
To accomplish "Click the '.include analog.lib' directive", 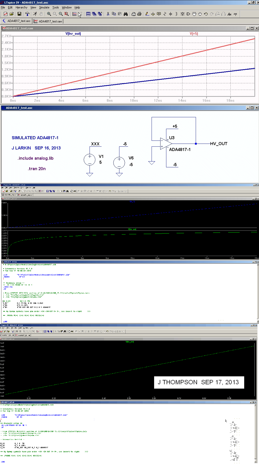I will pos(35,158).
